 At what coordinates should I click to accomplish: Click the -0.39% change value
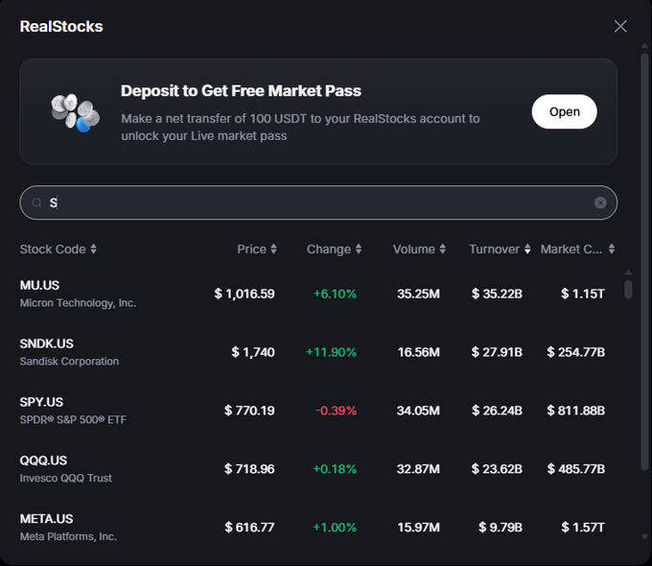[336, 411]
